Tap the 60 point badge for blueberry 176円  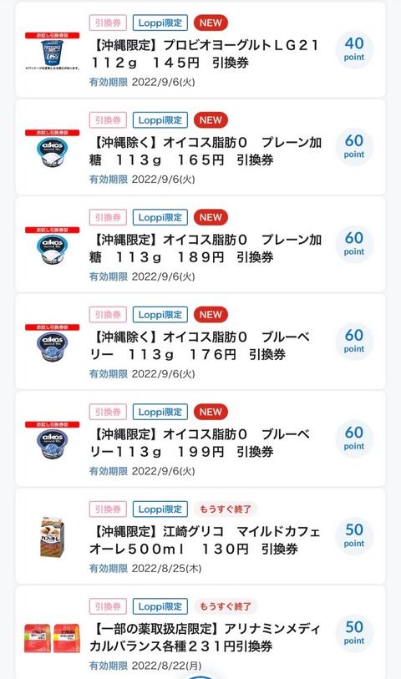click(x=353, y=342)
